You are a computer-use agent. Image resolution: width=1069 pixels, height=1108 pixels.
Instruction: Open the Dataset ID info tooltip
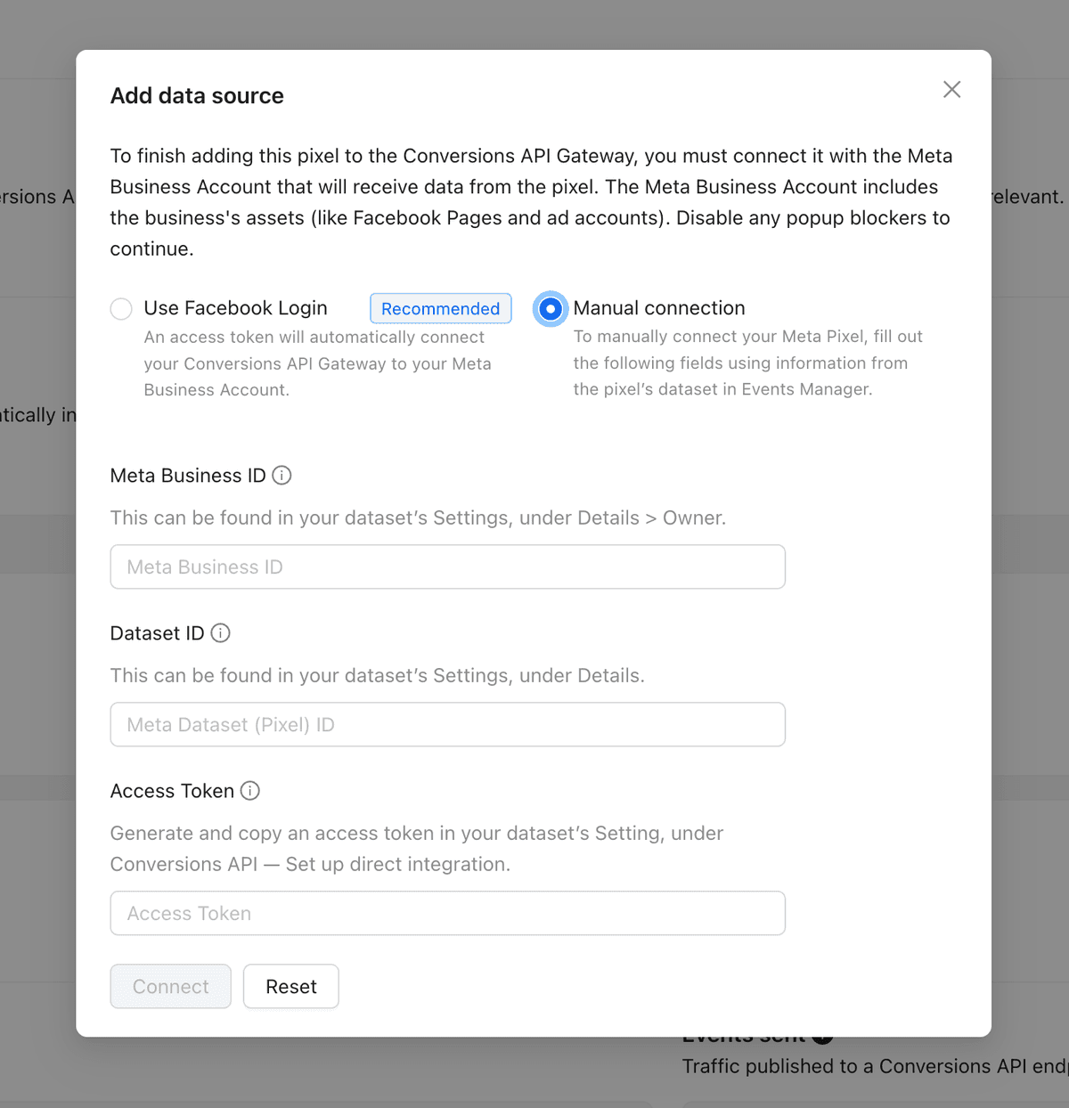point(221,633)
